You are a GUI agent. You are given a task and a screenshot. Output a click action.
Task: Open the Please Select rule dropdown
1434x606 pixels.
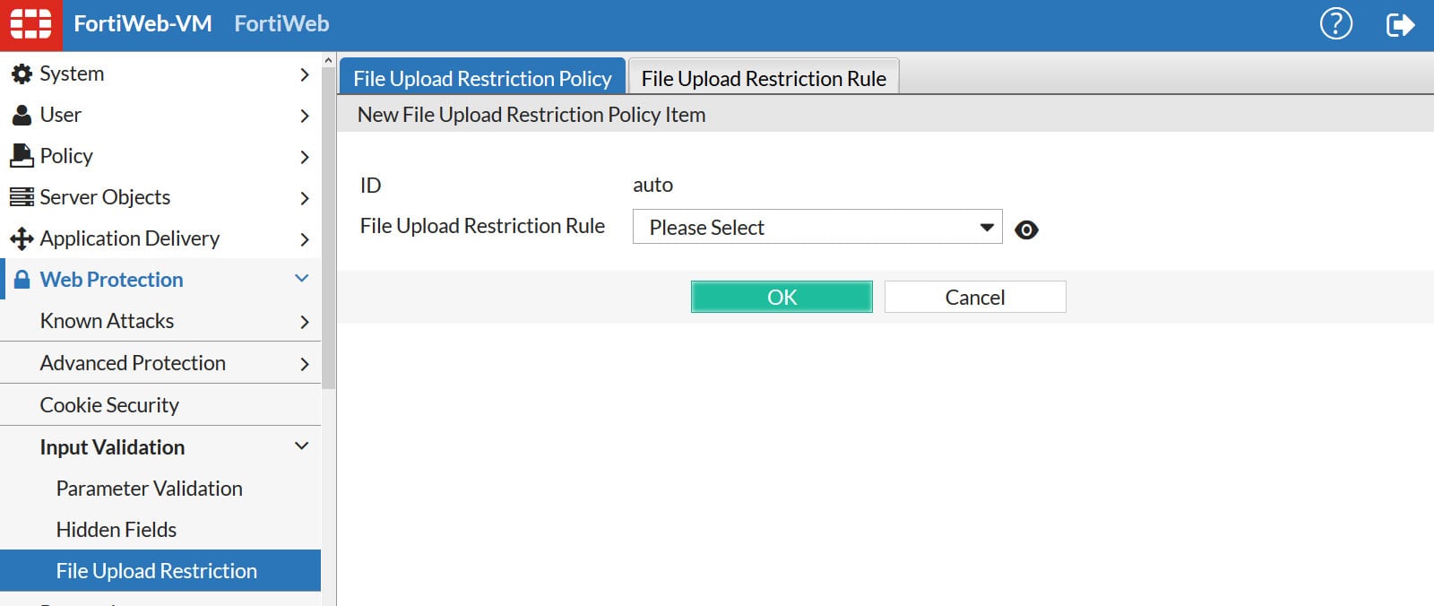click(817, 227)
